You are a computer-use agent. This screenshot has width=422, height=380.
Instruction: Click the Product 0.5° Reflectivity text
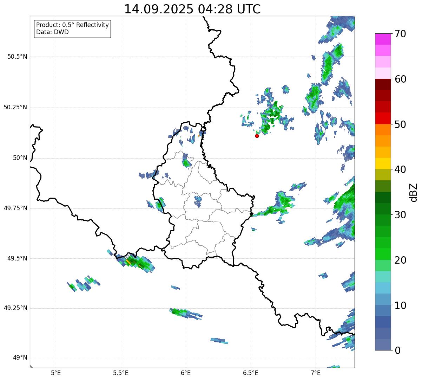pyautogui.click(x=72, y=25)
